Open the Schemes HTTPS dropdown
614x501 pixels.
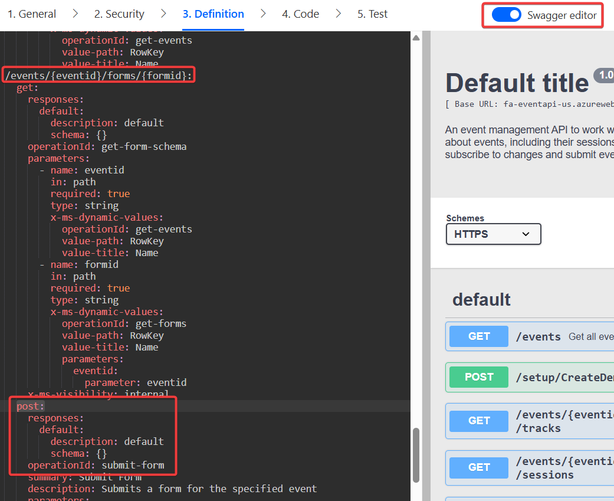point(493,234)
